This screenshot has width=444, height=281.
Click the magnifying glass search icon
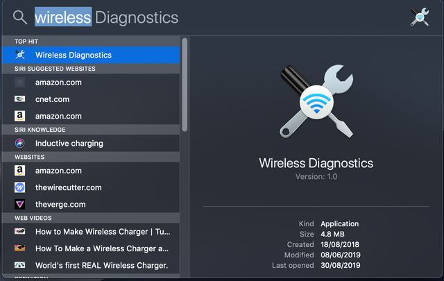pos(20,17)
